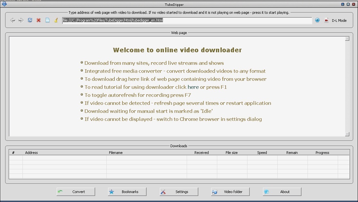The width and height of the screenshot is (358, 202).
Task: Go forward with the right arrow icon
Action: 21,20
